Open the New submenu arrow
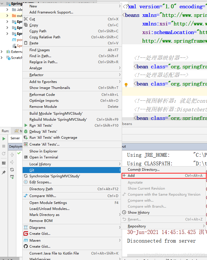Viewport: 207px width, 260px height. [x=120, y=6]
